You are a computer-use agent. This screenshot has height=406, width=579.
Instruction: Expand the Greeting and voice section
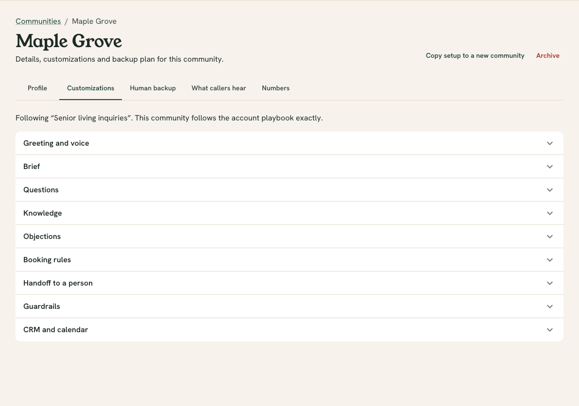[x=289, y=143]
